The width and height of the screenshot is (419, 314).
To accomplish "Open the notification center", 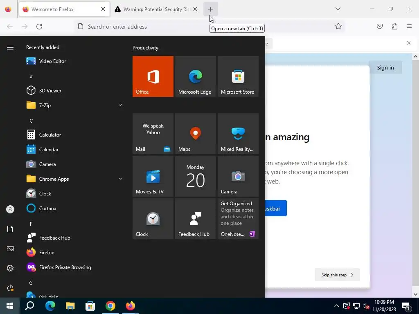I will tap(406, 306).
